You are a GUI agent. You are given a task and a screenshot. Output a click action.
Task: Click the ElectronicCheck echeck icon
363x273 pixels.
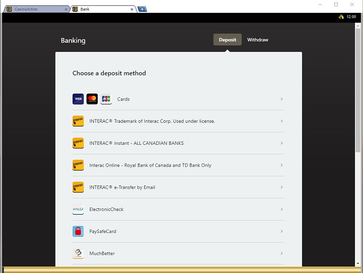pyautogui.click(x=78, y=209)
